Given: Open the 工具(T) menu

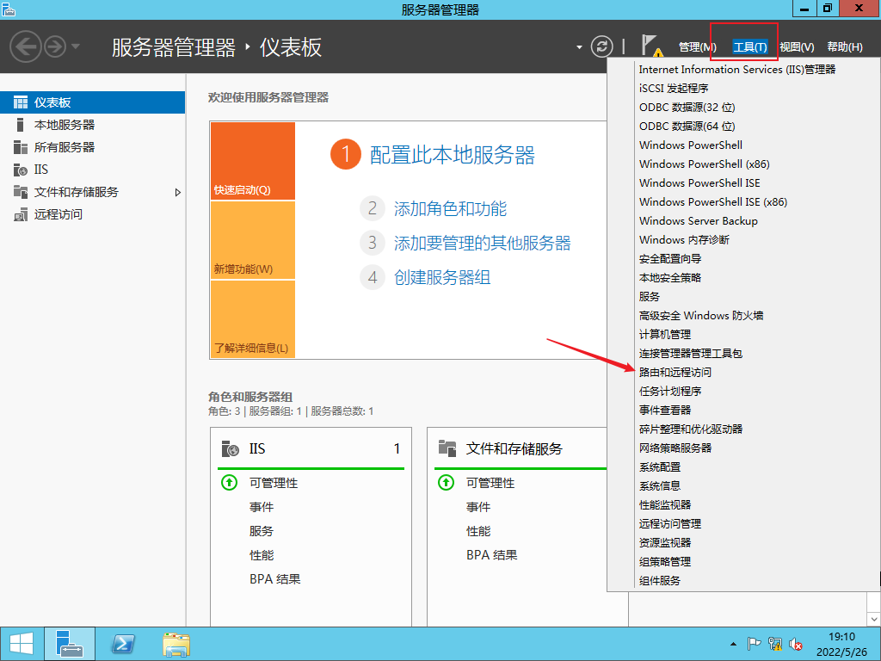Looking at the screenshot, I should point(750,47).
